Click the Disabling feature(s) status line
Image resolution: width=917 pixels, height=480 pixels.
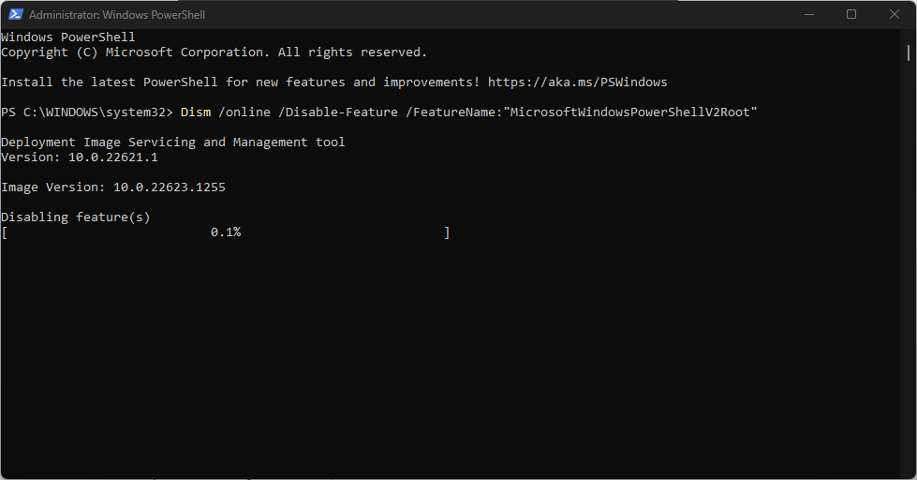[x=76, y=217]
